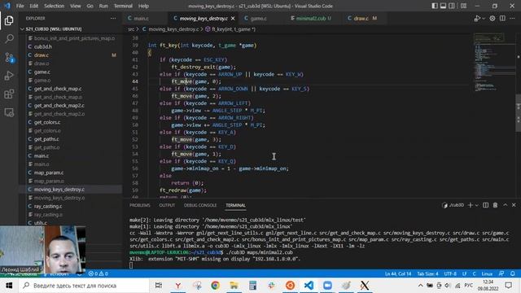The image size is (521, 293).
Task: Select moving_keys_destroy.c in file tree
Action: pos(59,190)
